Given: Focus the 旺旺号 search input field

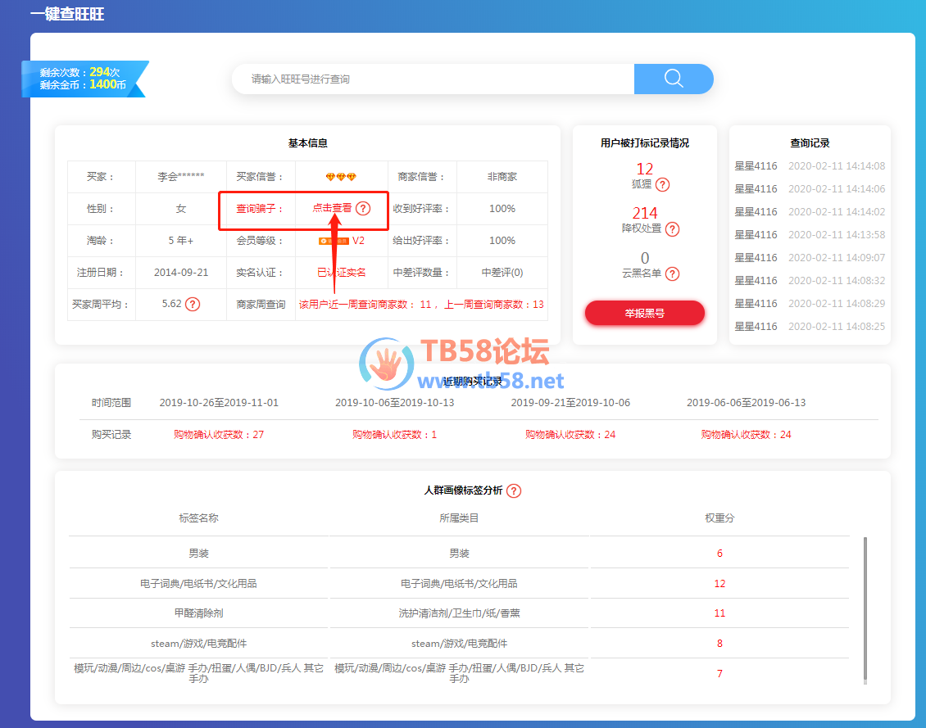Looking at the screenshot, I should [433, 79].
